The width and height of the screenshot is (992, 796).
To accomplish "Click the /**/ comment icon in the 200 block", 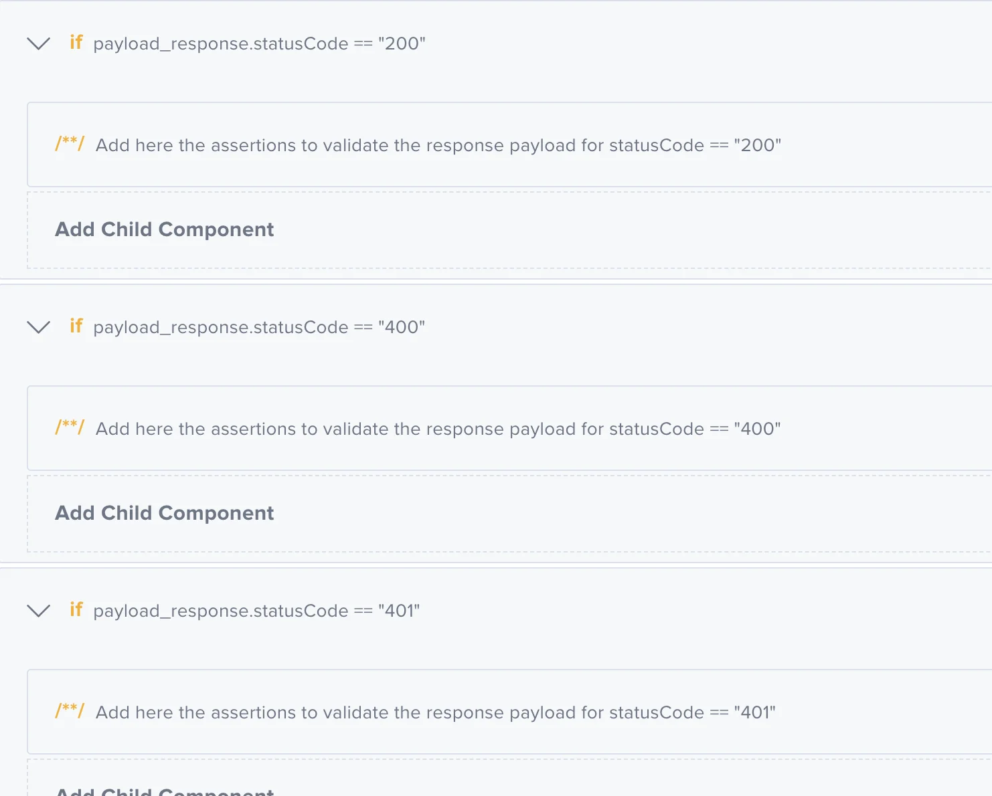I will click(70, 144).
